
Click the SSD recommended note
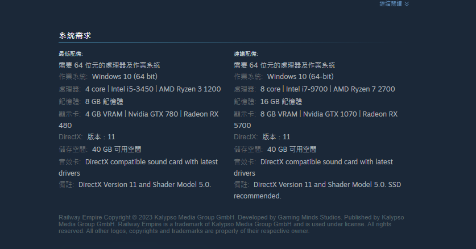[x=257, y=196]
